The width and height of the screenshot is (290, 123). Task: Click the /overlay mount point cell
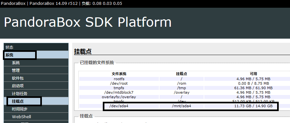click(x=181, y=92)
